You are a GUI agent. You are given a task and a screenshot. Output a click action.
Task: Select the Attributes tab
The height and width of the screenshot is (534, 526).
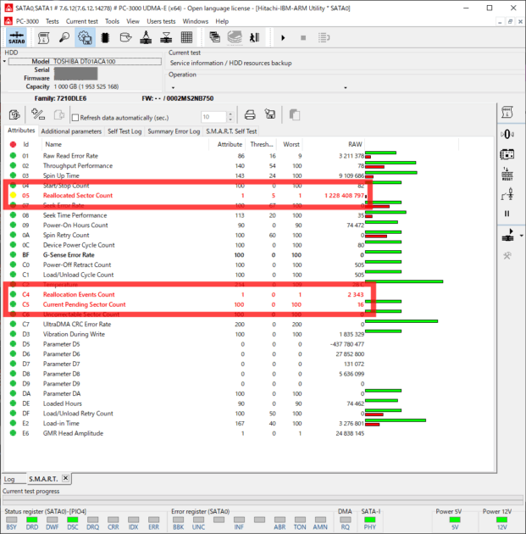[x=21, y=131]
